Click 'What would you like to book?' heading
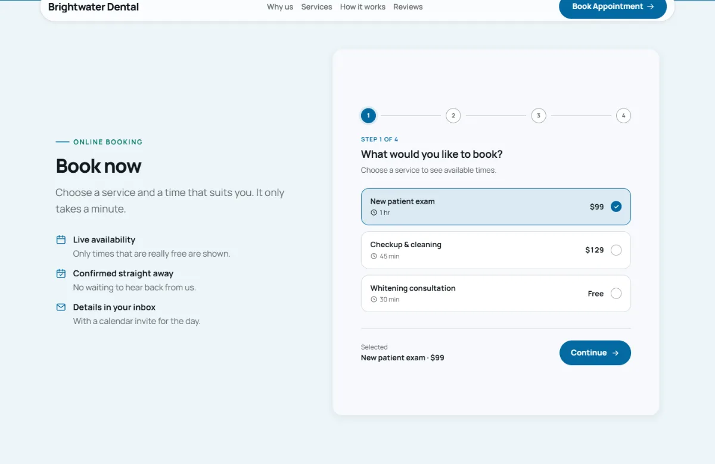Screen dimensions: 715x464 (x=432, y=154)
